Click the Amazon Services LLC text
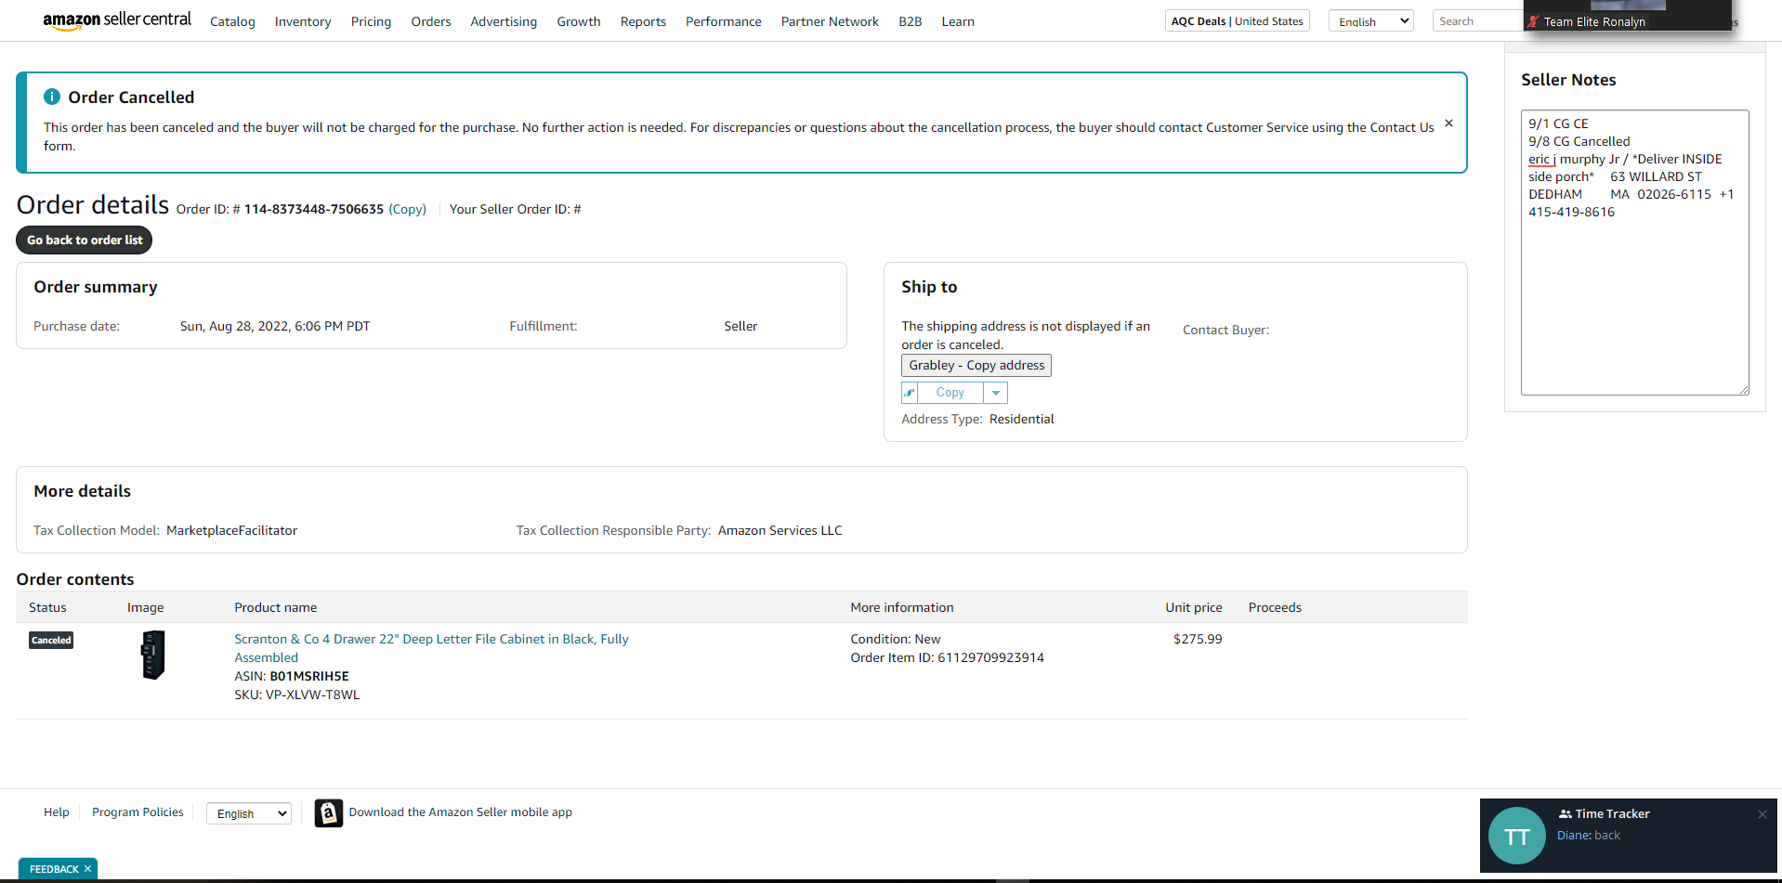This screenshot has height=883, width=1782. tap(780, 530)
